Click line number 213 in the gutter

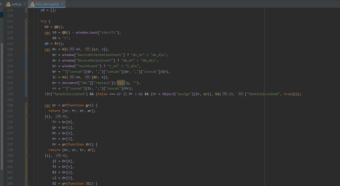(10, 10)
